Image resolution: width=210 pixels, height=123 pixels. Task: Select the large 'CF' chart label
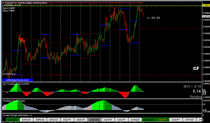(196, 69)
